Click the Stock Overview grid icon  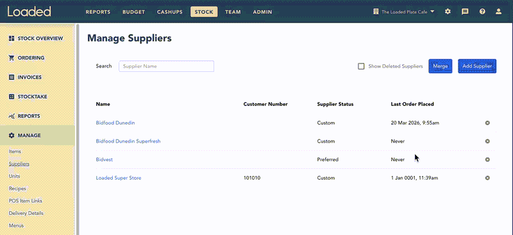(x=12, y=39)
